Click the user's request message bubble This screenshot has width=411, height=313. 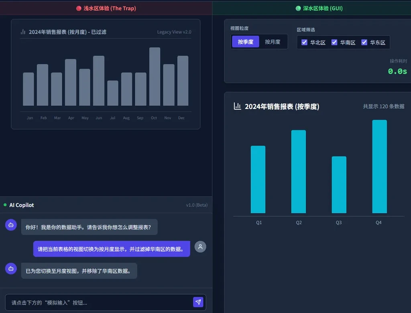[x=111, y=249]
